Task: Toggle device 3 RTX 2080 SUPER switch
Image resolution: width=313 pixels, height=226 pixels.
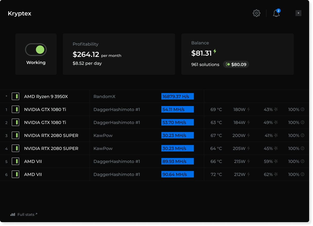Action: point(15,135)
